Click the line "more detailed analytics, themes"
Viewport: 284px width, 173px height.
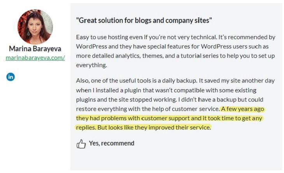coord(175,56)
